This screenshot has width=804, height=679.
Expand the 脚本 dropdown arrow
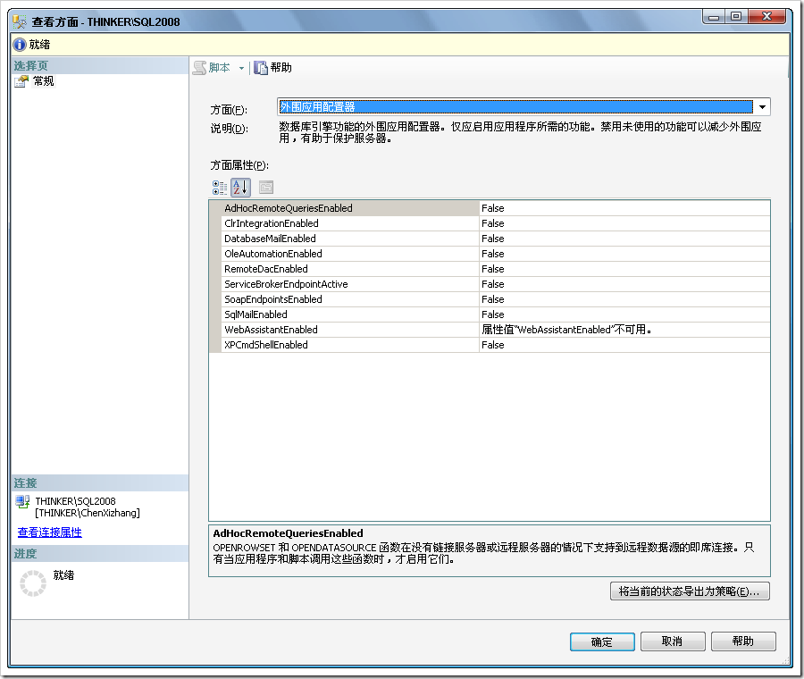click(x=242, y=67)
